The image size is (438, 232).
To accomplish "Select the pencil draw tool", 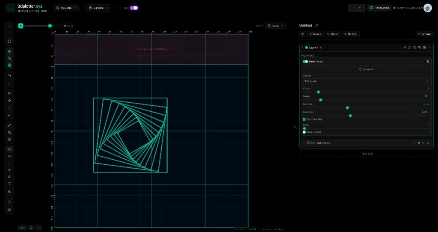I will pyautogui.click(x=9, y=125).
